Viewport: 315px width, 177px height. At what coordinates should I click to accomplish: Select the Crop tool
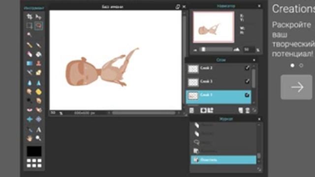point(30,17)
